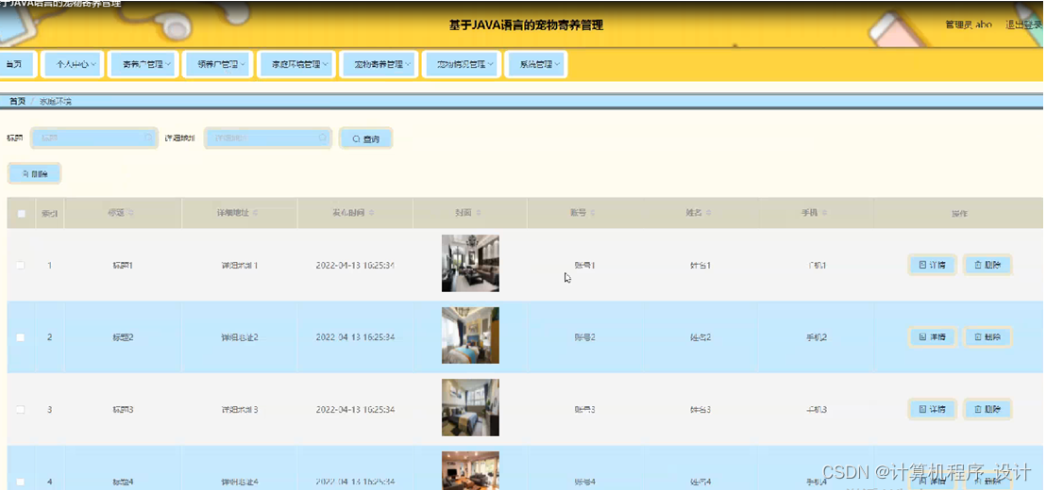Tick the checkbox for row 4
Screen dimensions: 1046x490
pyautogui.click(x=21, y=482)
